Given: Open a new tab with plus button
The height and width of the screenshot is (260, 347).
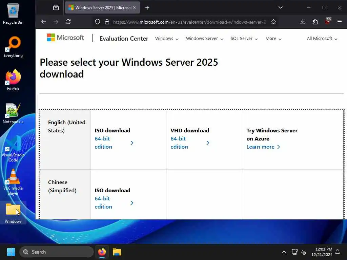Looking at the screenshot, I should tap(147, 8).
